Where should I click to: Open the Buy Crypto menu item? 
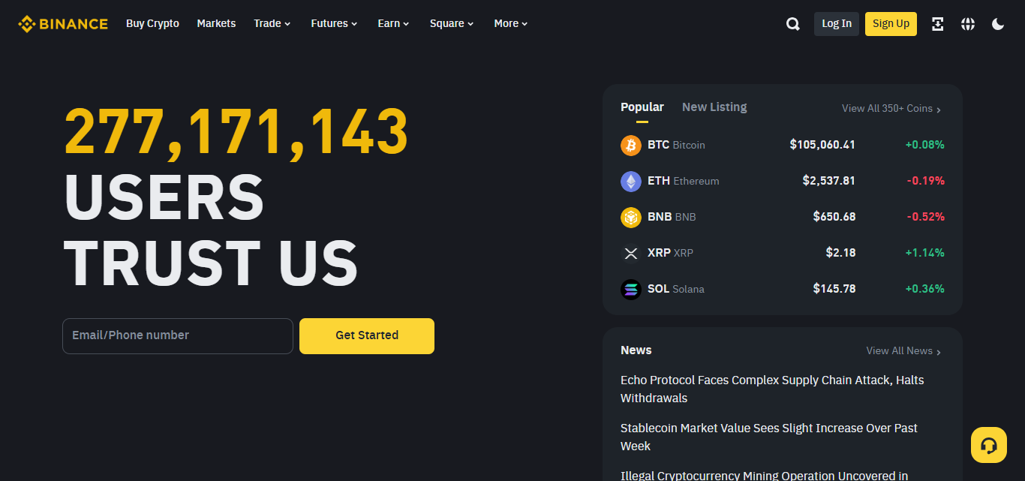point(152,24)
